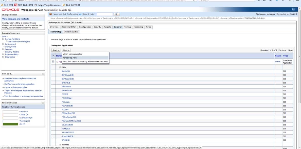Open Deployments in Domain Structure tree
301x149 pixels.
pyautogui.click(x=11, y=47)
